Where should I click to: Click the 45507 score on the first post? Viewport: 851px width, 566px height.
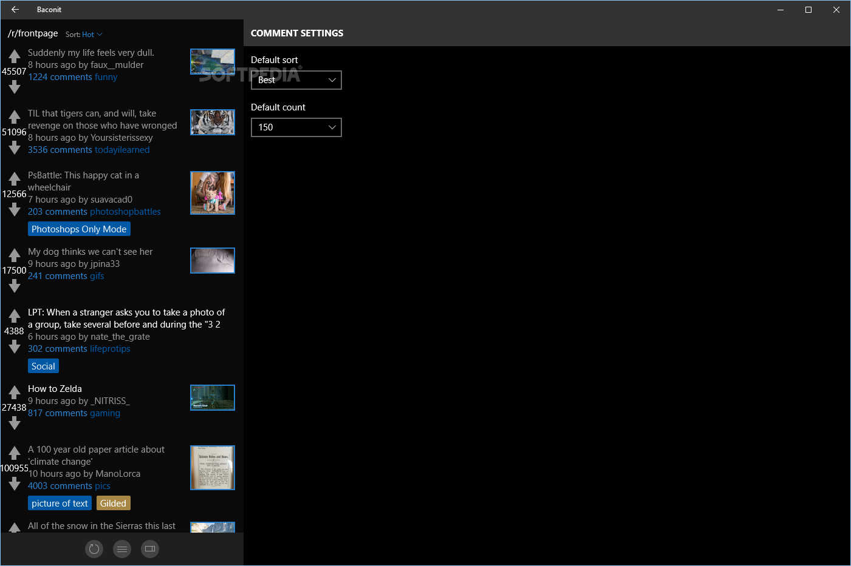pyautogui.click(x=14, y=72)
